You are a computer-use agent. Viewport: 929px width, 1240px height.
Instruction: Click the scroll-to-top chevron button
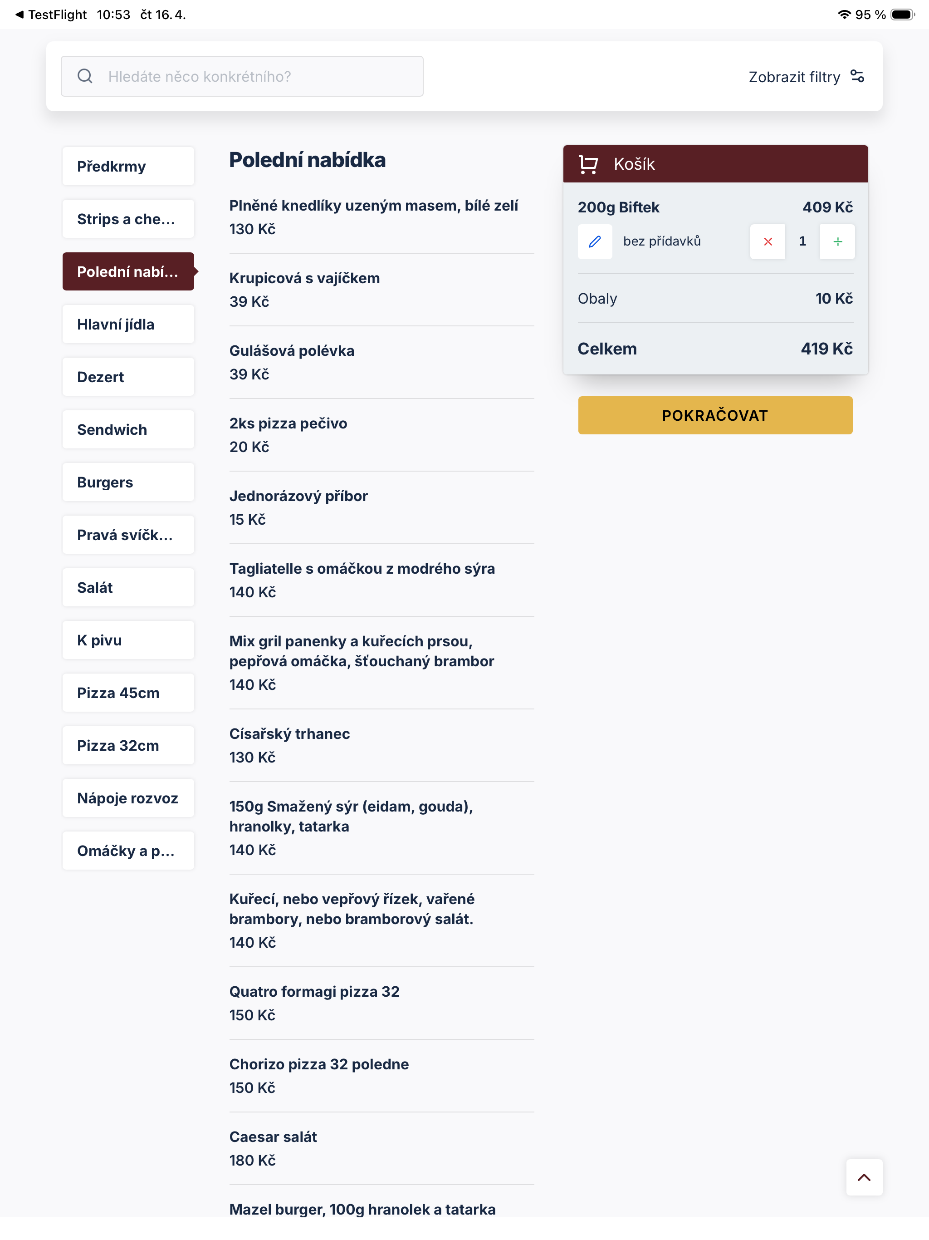pyautogui.click(x=864, y=1177)
